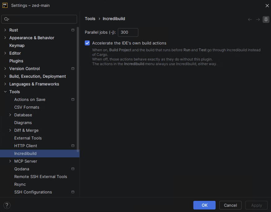Screen dimensions: 271x212
Task: Click the Apply button
Action: (256, 205)
